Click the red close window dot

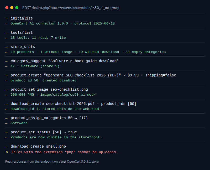[x=7, y=8]
